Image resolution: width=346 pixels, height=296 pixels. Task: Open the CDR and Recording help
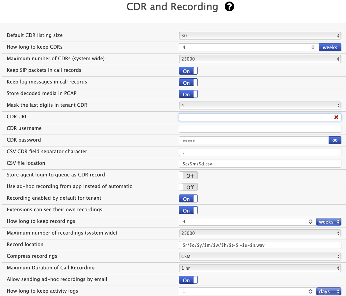click(x=229, y=6)
